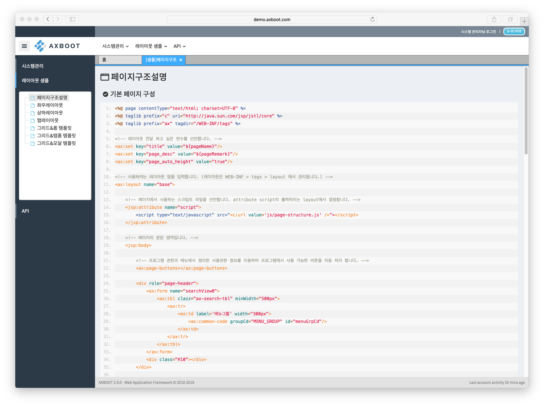Click the demo.axboot.com address bar
The width and height of the screenshot is (544, 406).
coord(272,19)
